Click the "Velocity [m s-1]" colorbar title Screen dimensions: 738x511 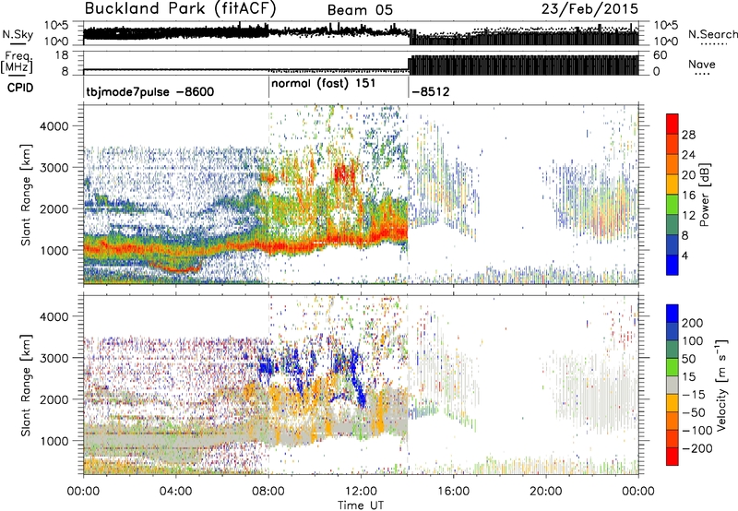coord(721,385)
